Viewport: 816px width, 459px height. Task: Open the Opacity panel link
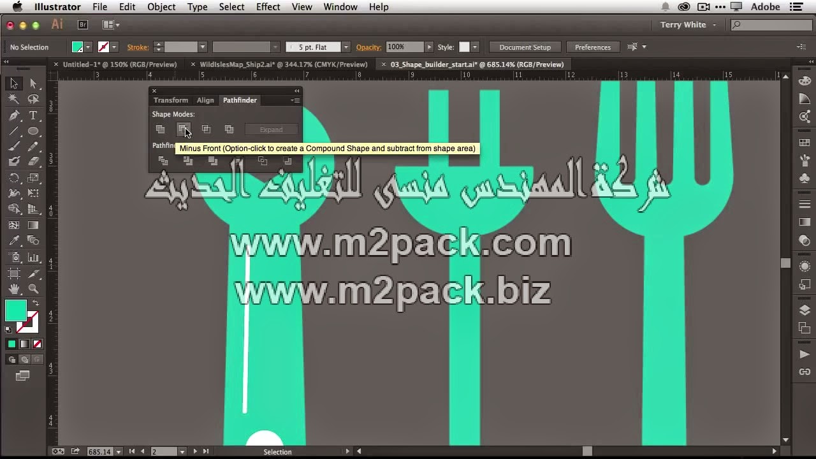click(x=368, y=47)
